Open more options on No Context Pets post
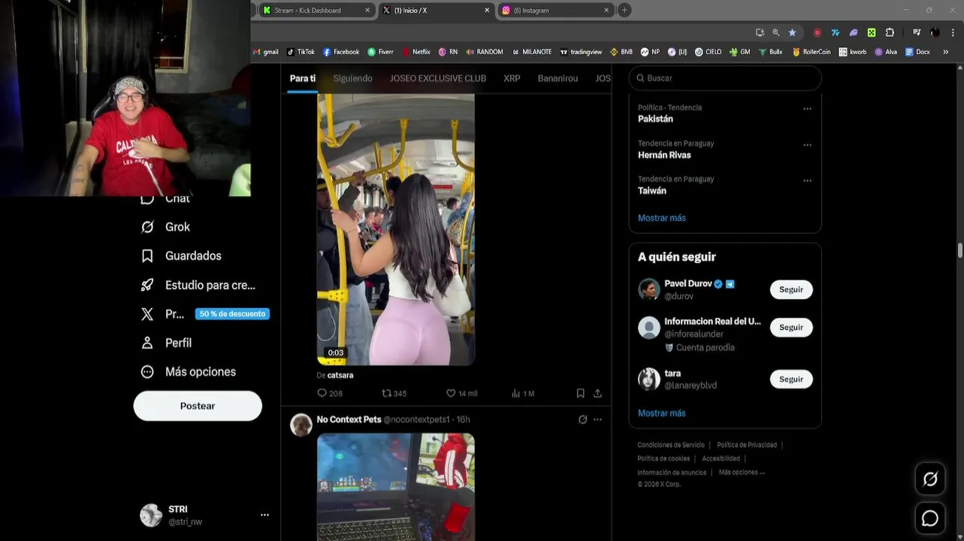 click(597, 419)
